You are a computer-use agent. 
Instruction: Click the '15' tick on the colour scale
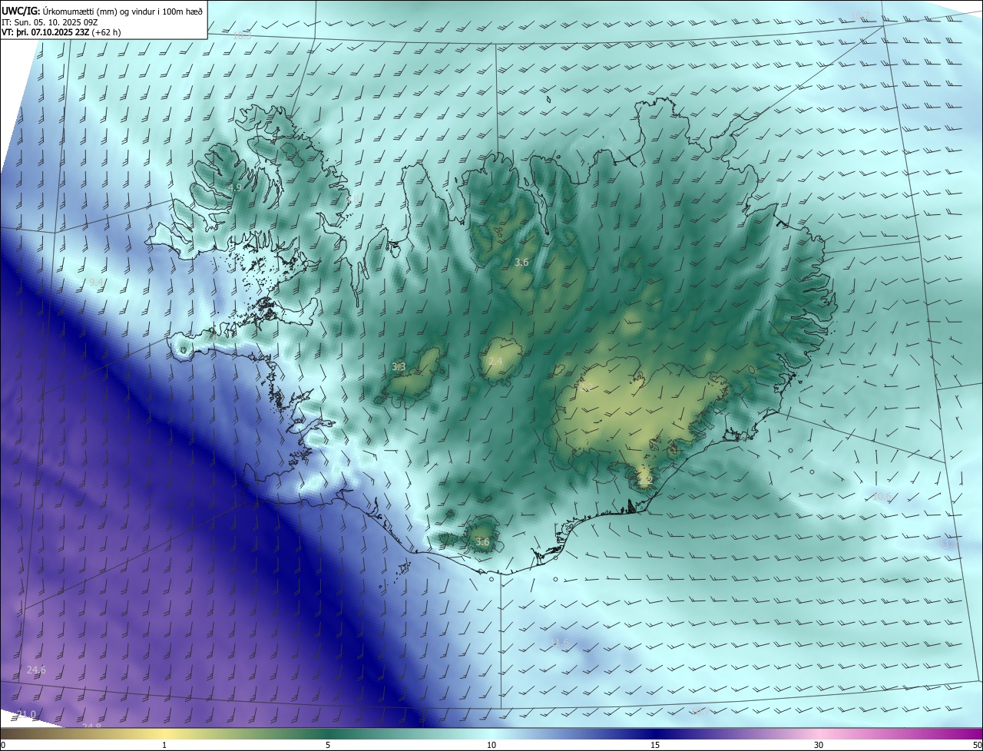click(x=655, y=746)
